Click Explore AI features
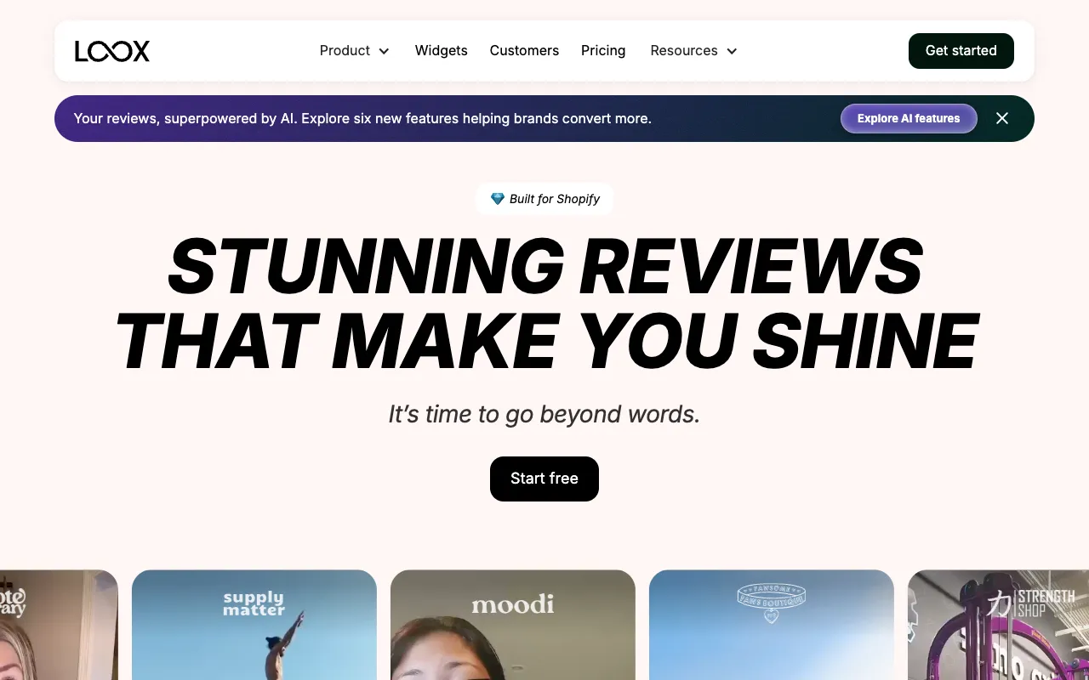Screen dimensions: 1089x680 tap(908, 118)
